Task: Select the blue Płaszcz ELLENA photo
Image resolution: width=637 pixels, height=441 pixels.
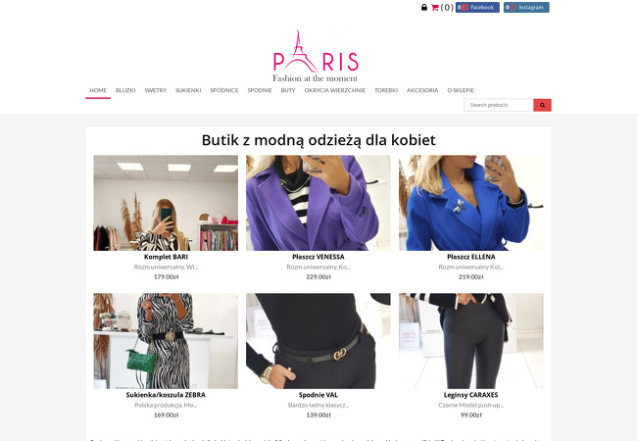Action: click(470, 203)
